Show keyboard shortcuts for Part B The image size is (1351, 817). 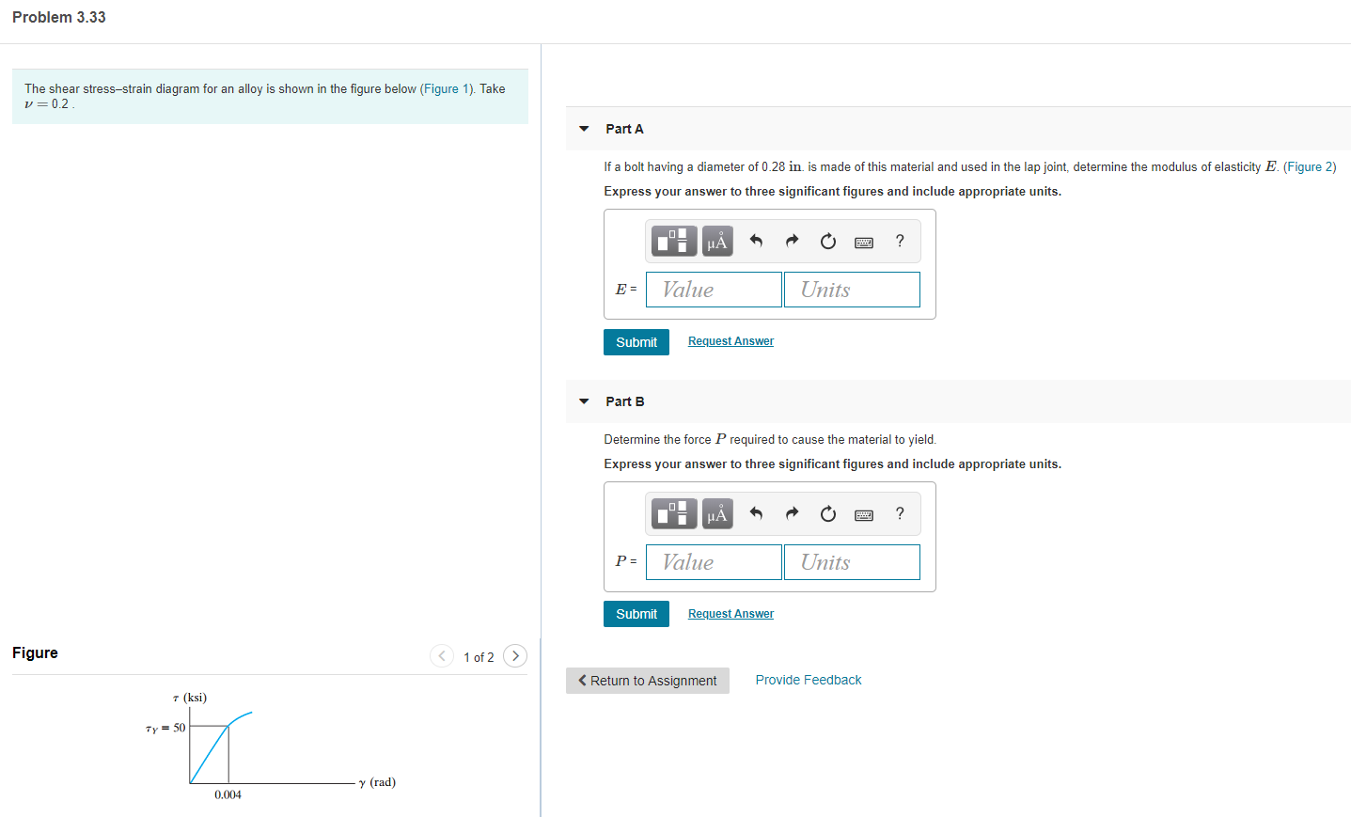864,515
